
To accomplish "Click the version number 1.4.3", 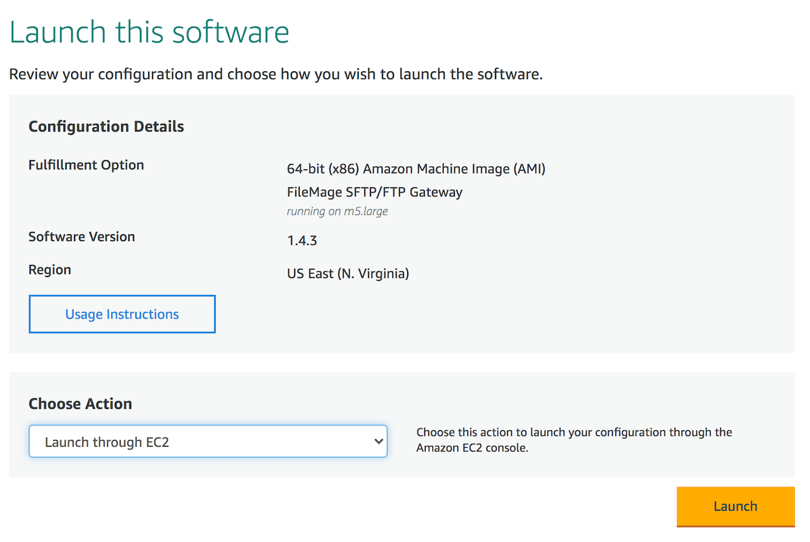I will 302,240.
